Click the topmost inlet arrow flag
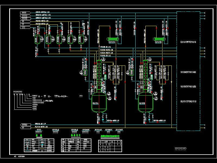 point(25,13)
